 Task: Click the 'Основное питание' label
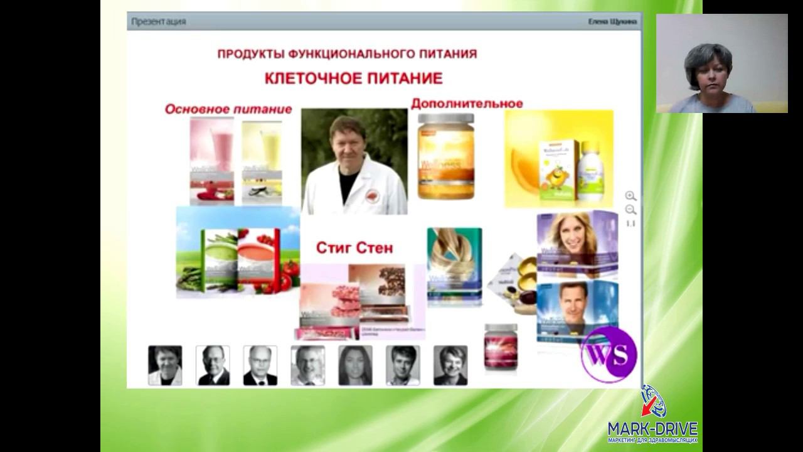(228, 109)
